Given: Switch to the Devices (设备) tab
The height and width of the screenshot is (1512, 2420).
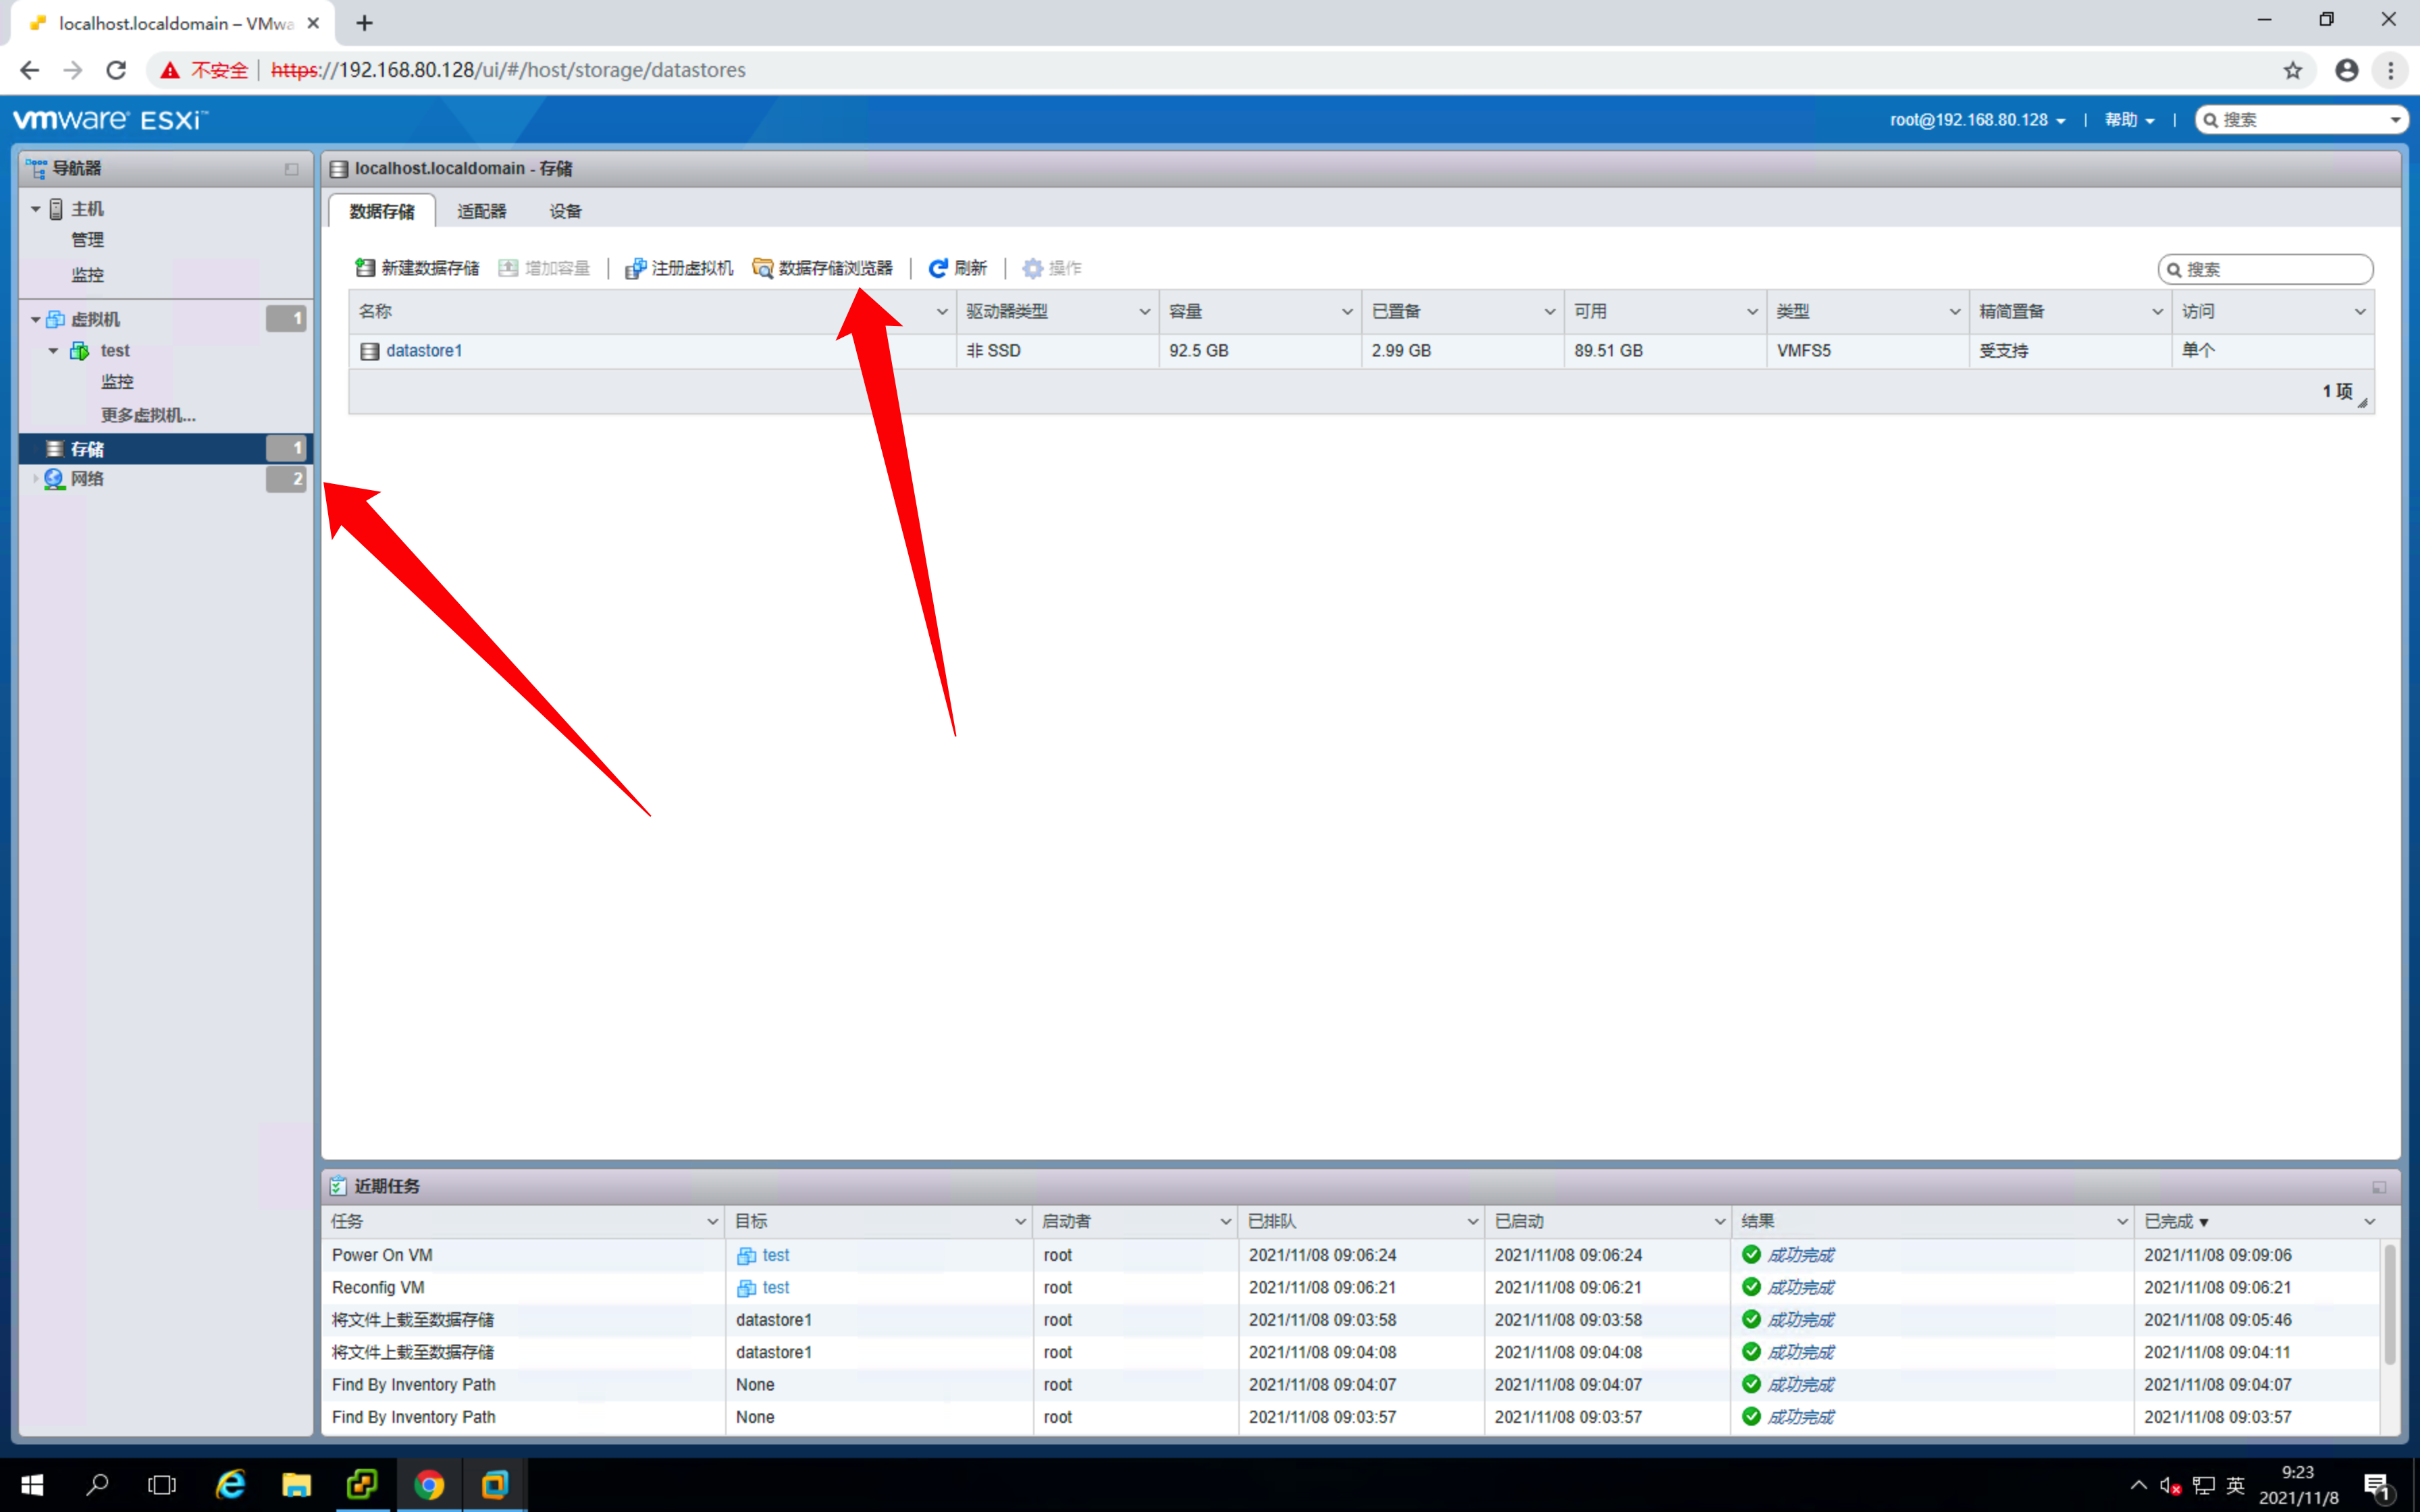Looking at the screenshot, I should coord(565,211).
